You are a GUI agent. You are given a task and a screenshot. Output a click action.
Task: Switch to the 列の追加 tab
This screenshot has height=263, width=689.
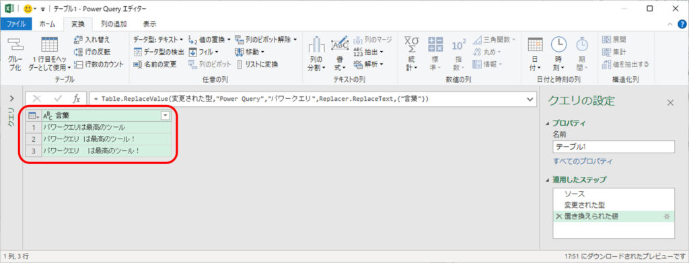[114, 24]
